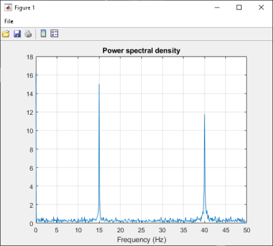Toggle the Insert Colorbar icon
This screenshot has height=246, width=273.
[43, 33]
